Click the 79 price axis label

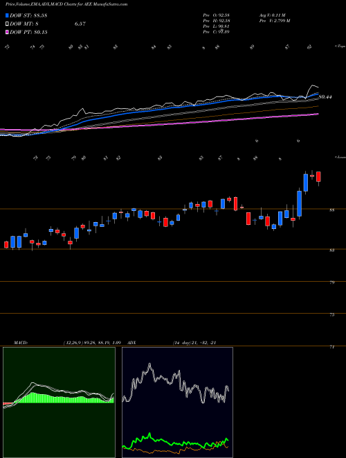point(333,282)
